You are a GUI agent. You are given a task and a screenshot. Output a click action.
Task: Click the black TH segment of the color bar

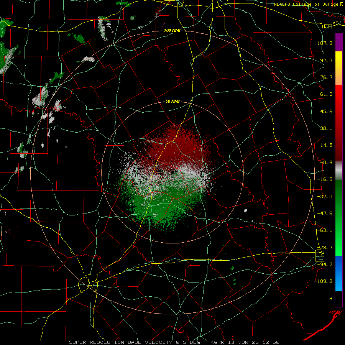(x=338, y=299)
